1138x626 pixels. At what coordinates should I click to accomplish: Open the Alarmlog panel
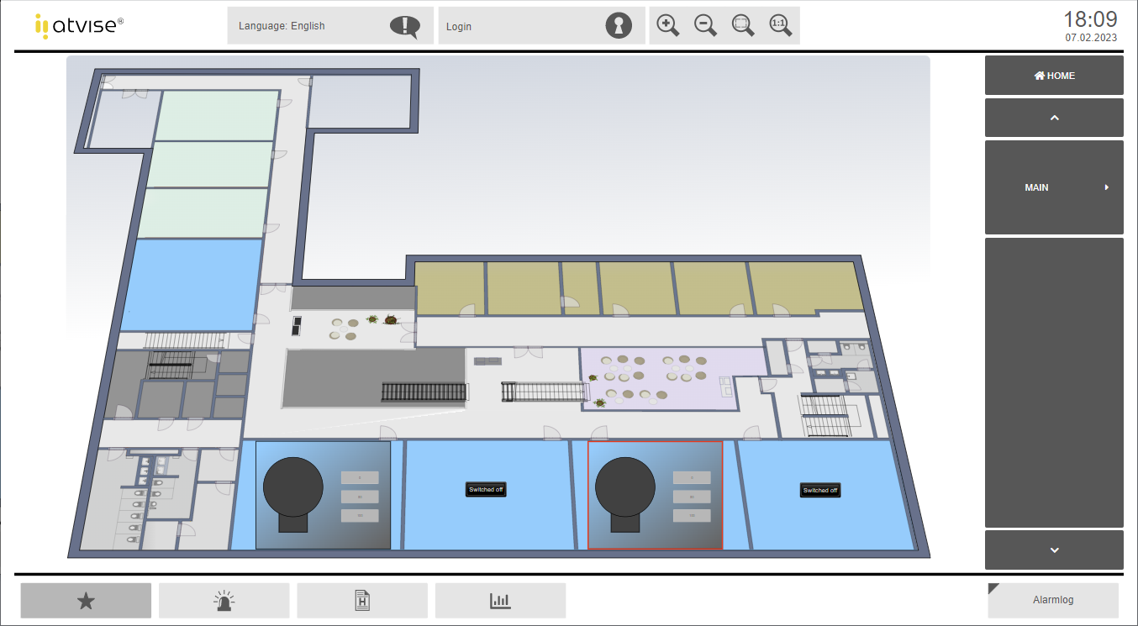click(x=1053, y=600)
